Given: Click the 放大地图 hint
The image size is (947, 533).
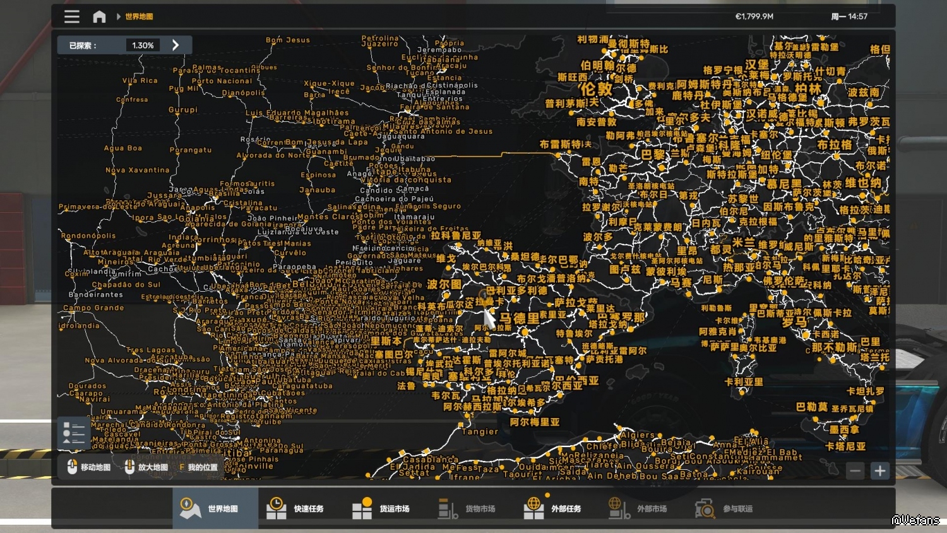Looking at the screenshot, I should (146, 467).
